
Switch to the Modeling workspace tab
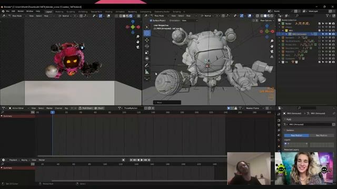60,12
